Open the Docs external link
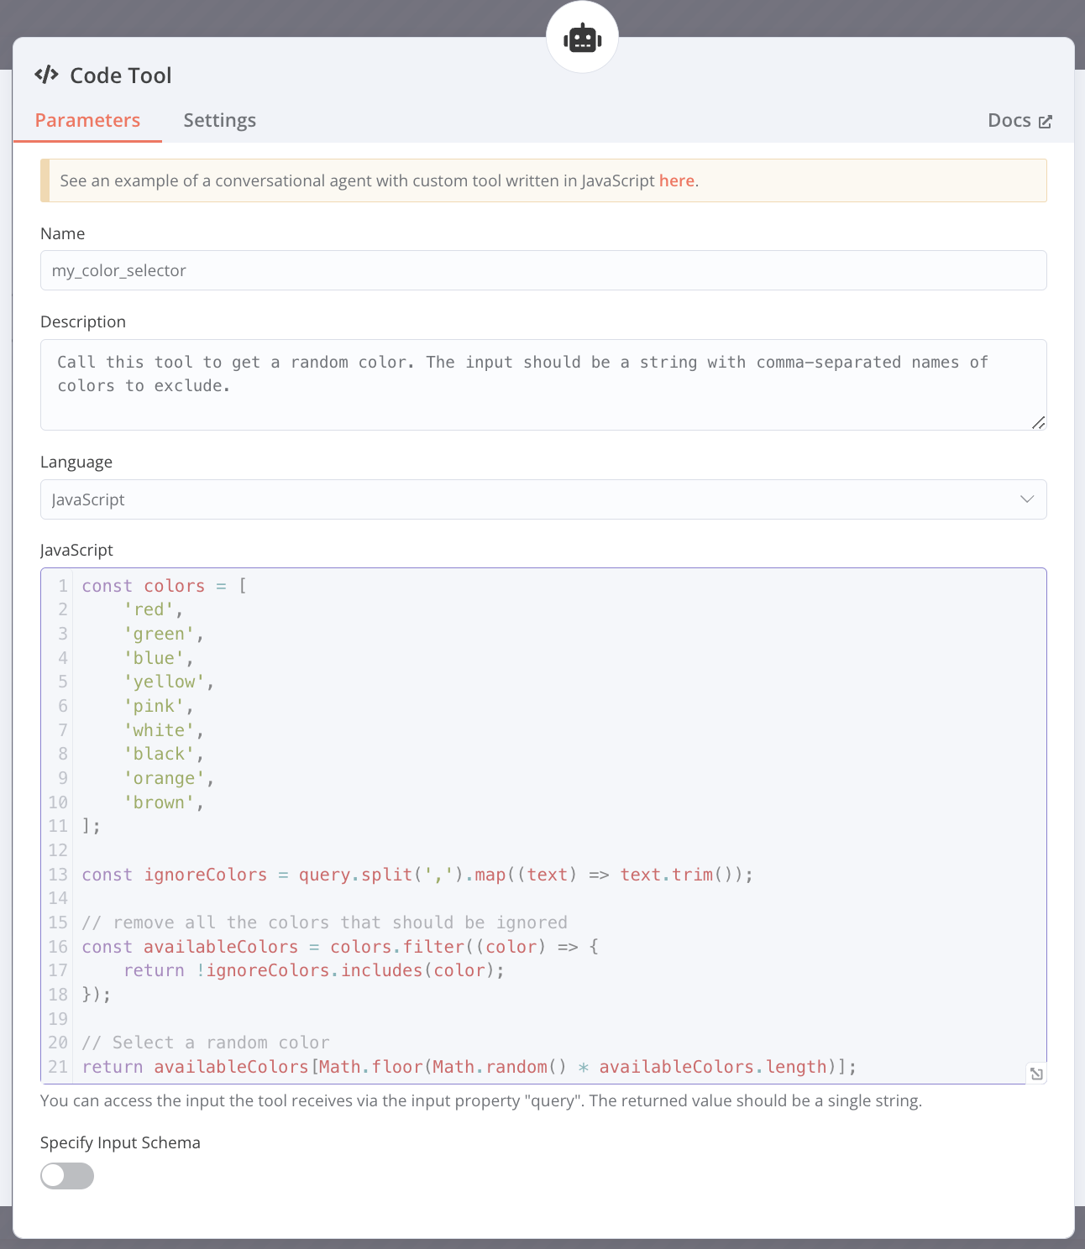1085x1249 pixels. pyautogui.click(x=1019, y=120)
